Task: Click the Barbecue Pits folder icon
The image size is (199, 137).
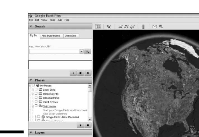Action: [41, 93]
